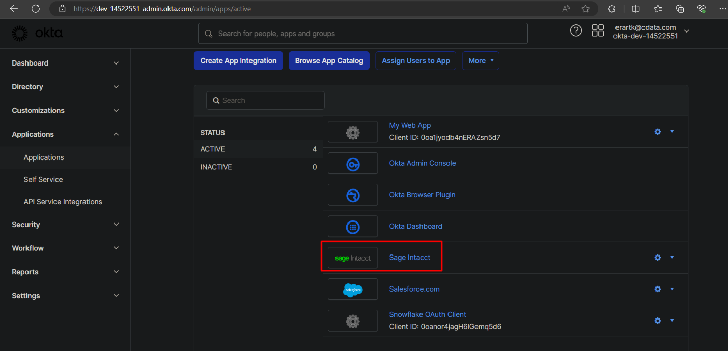
Task: Open gear settings for My Web App
Action: [658, 132]
